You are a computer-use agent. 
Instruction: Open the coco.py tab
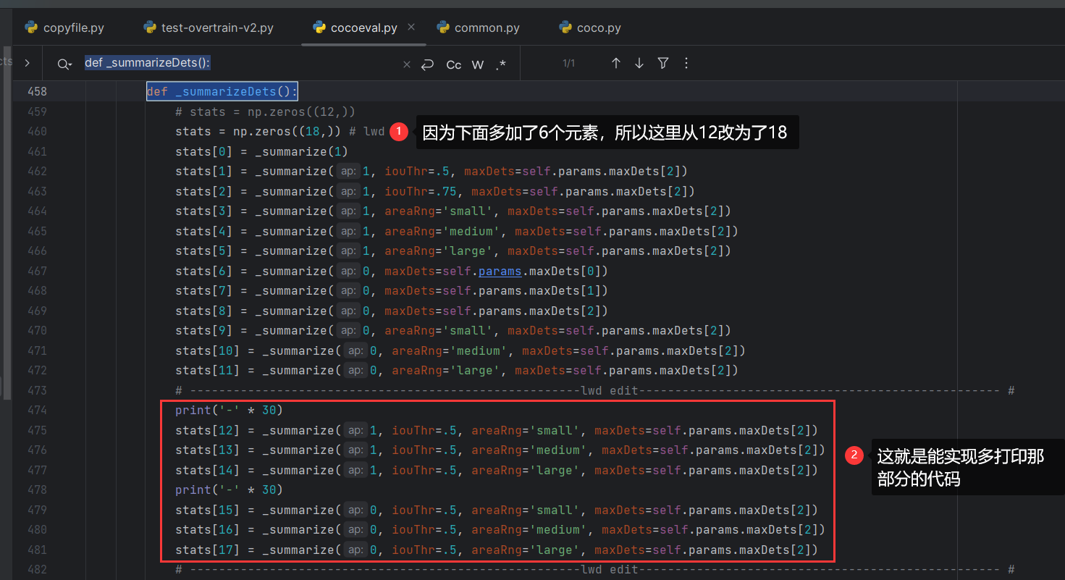[590, 28]
